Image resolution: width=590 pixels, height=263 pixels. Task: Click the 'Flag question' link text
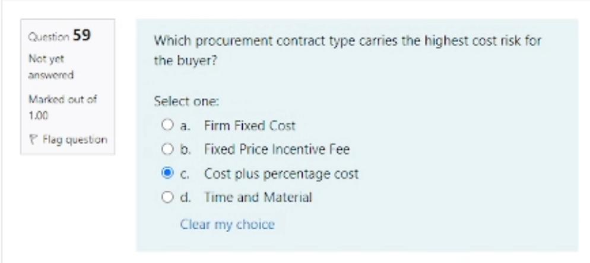click(71, 140)
